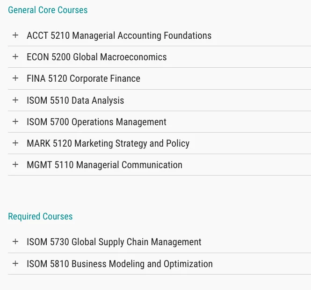
Task: Click the plus icon beside ECON 5200
Action: 15,57
